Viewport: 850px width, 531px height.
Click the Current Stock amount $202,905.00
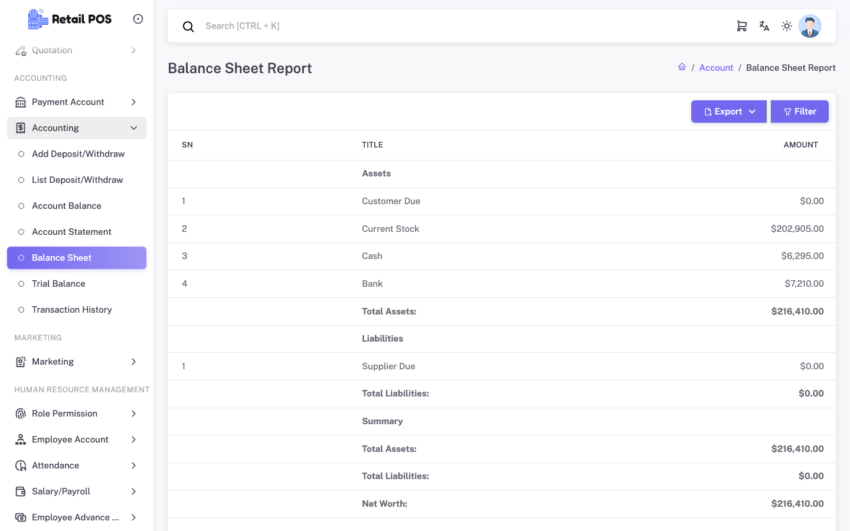(x=797, y=229)
